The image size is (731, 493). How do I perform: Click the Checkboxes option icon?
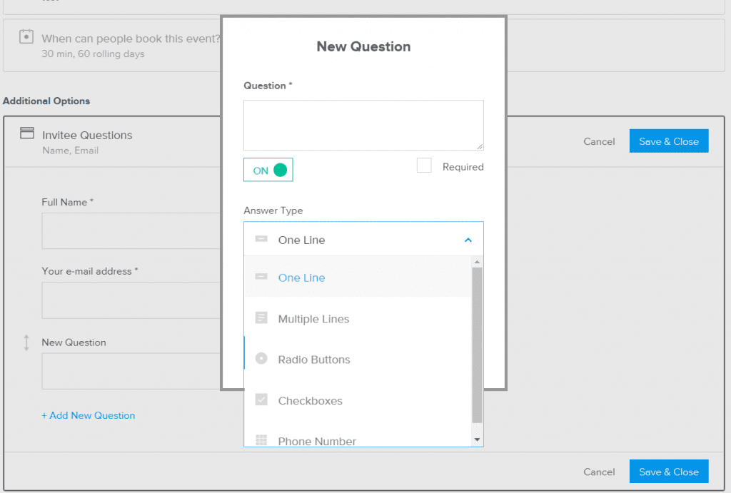point(261,400)
